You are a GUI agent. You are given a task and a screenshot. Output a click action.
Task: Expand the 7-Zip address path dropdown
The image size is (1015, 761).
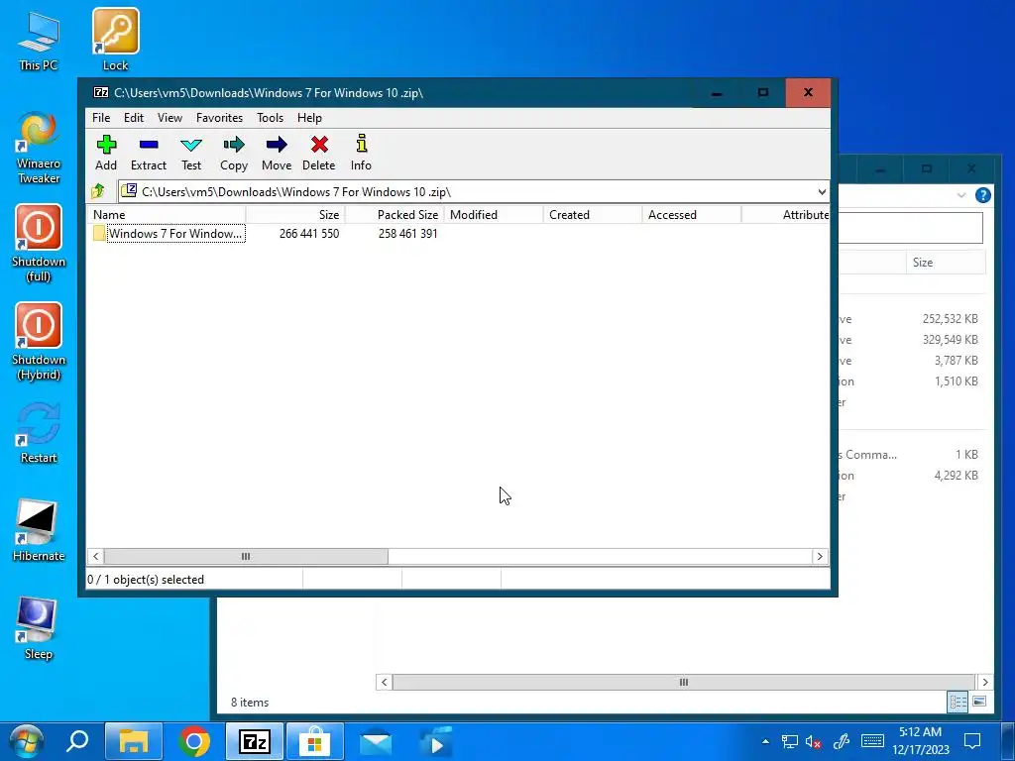pyautogui.click(x=822, y=191)
